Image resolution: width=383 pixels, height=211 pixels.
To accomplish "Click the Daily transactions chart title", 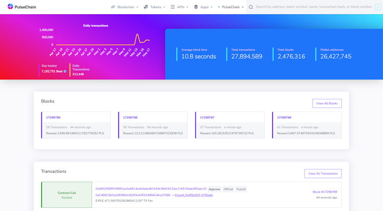I will point(95,25).
